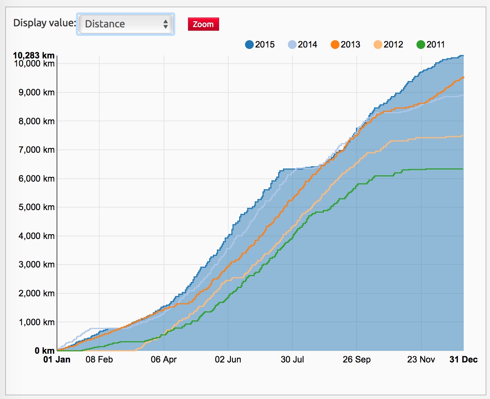Viewport: 490px width, 399px height.
Task: Click the red Zoom button
Action: click(203, 24)
